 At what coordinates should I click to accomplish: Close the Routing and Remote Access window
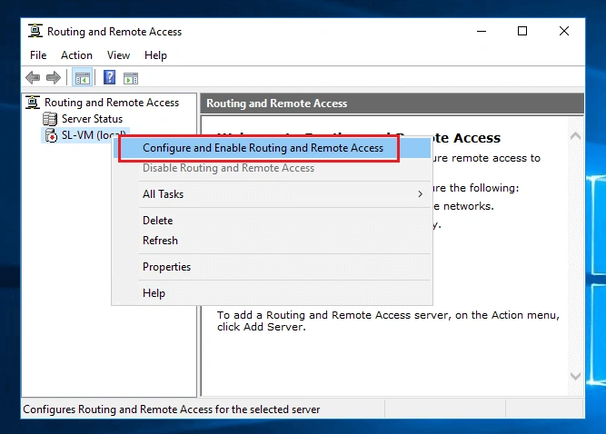point(564,31)
